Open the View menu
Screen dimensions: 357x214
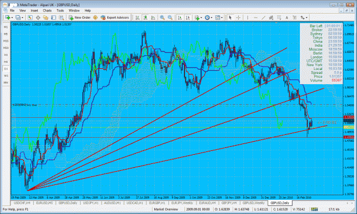22,10
